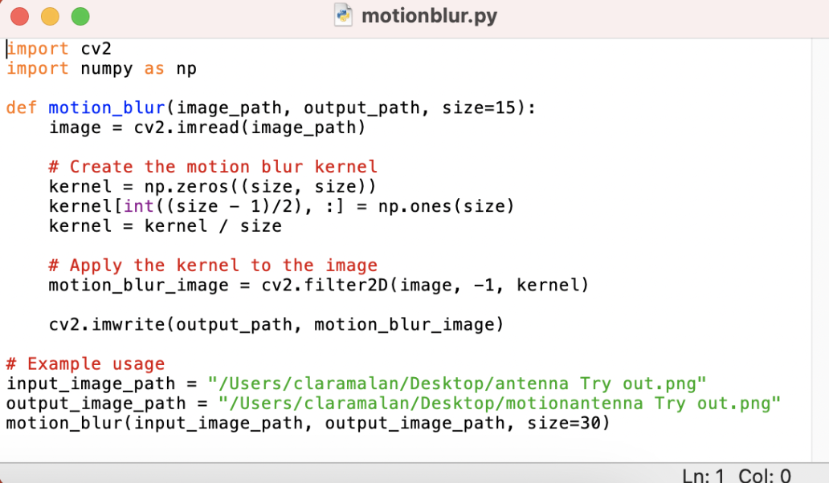Click the Ln/Col status bar indicator
Screen dimensions: 829x483
pyautogui.click(x=737, y=475)
